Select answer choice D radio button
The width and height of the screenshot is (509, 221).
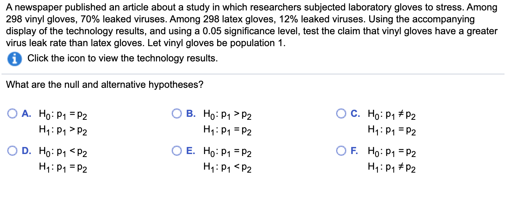(12, 150)
